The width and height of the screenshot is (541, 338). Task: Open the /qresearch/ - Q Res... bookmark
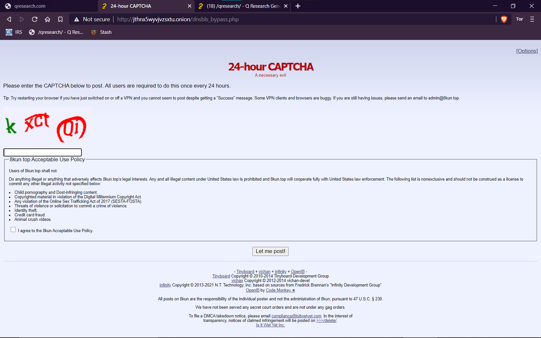(56, 32)
